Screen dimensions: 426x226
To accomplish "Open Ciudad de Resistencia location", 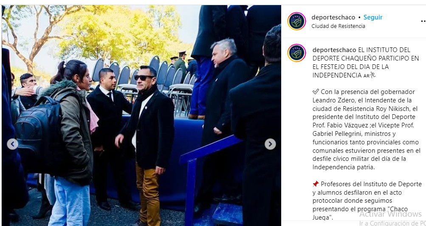I will pos(338,26).
